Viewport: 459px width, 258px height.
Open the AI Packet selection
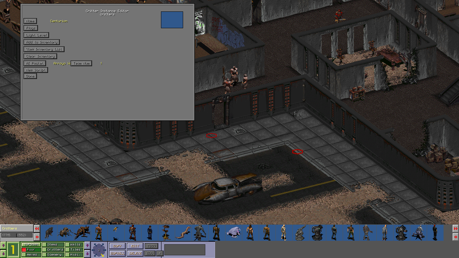tap(34, 63)
